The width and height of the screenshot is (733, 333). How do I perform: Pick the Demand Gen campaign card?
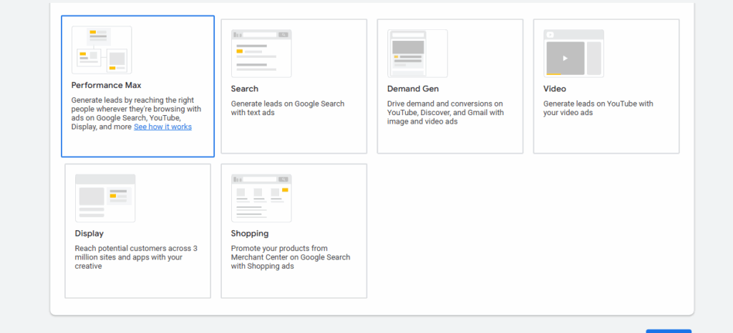point(450,86)
